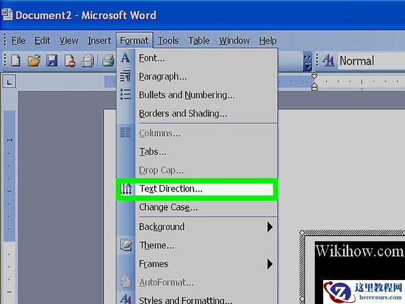
Task: Click the Bullets list menu icon
Action: coord(126,95)
